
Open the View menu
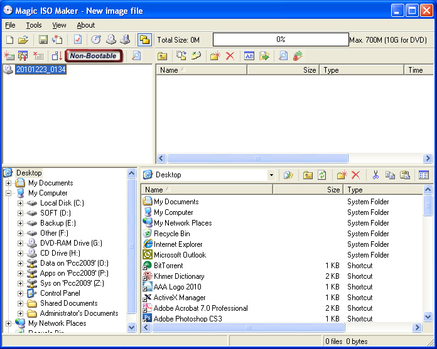click(59, 25)
